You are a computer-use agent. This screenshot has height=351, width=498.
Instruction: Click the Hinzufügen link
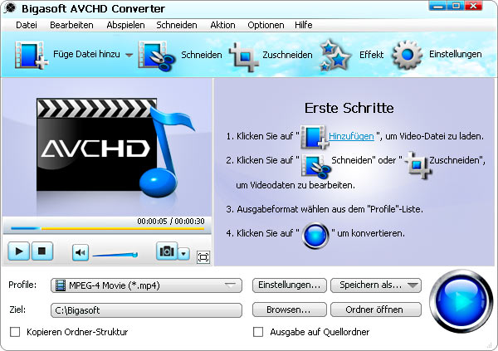click(x=351, y=136)
